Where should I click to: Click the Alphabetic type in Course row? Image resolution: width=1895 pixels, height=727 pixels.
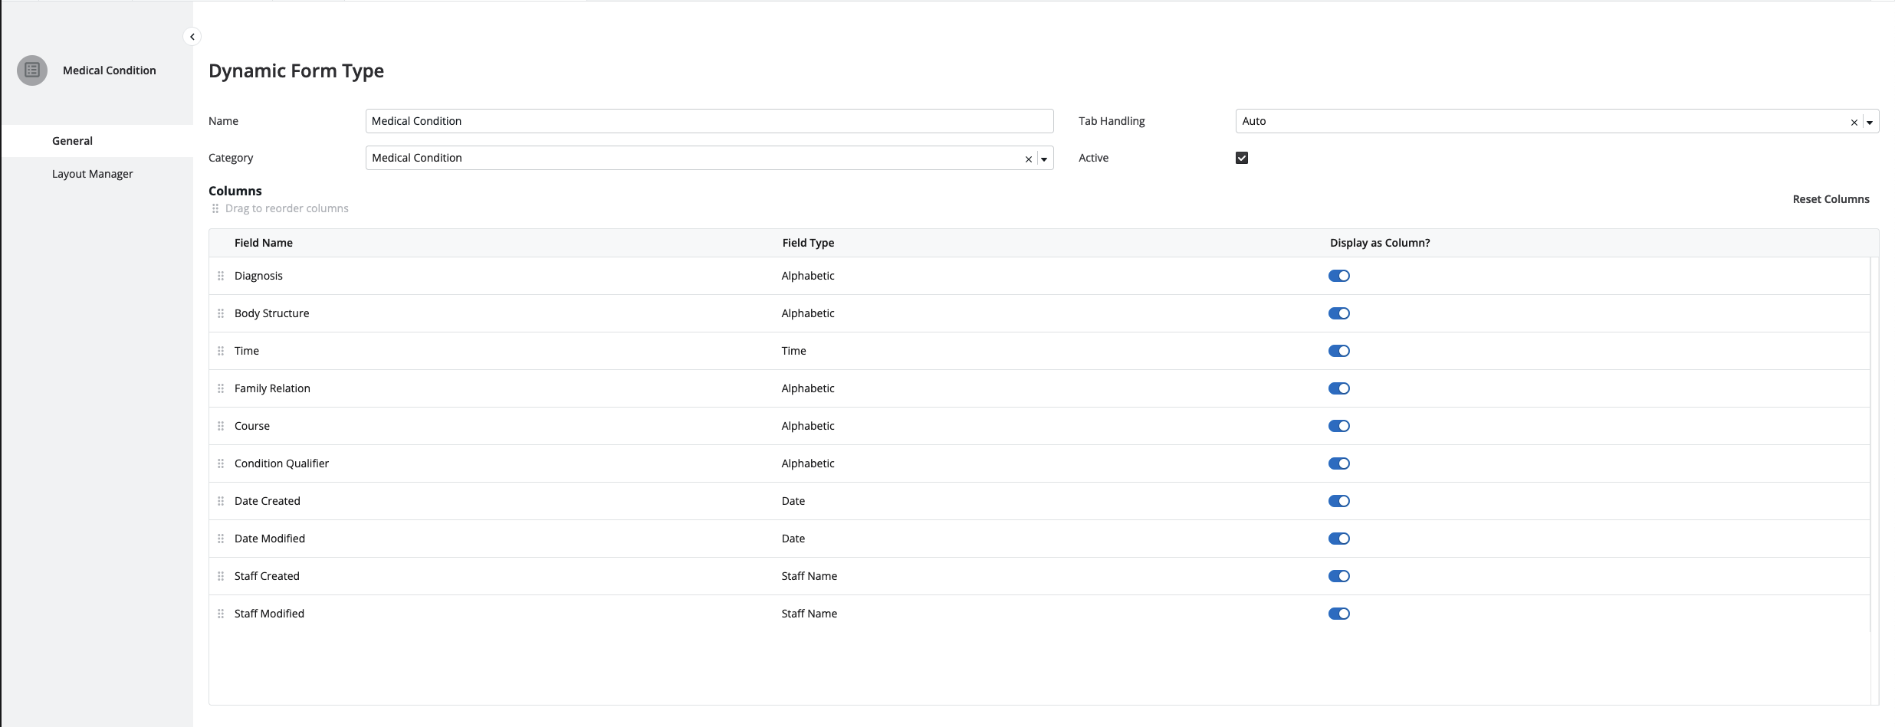808,426
